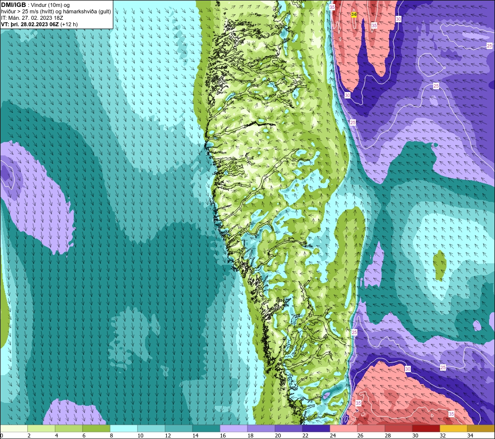The image size is (495, 439).
Task: Click the 22–24 m/s dark indigo legend swatch
Action: (x=316, y=428)
